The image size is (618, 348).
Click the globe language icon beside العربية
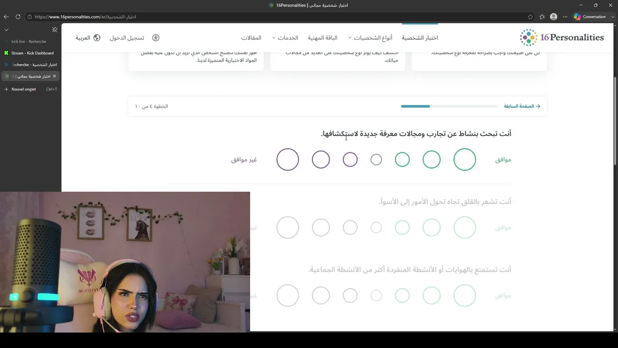click(x=97, y=38)
